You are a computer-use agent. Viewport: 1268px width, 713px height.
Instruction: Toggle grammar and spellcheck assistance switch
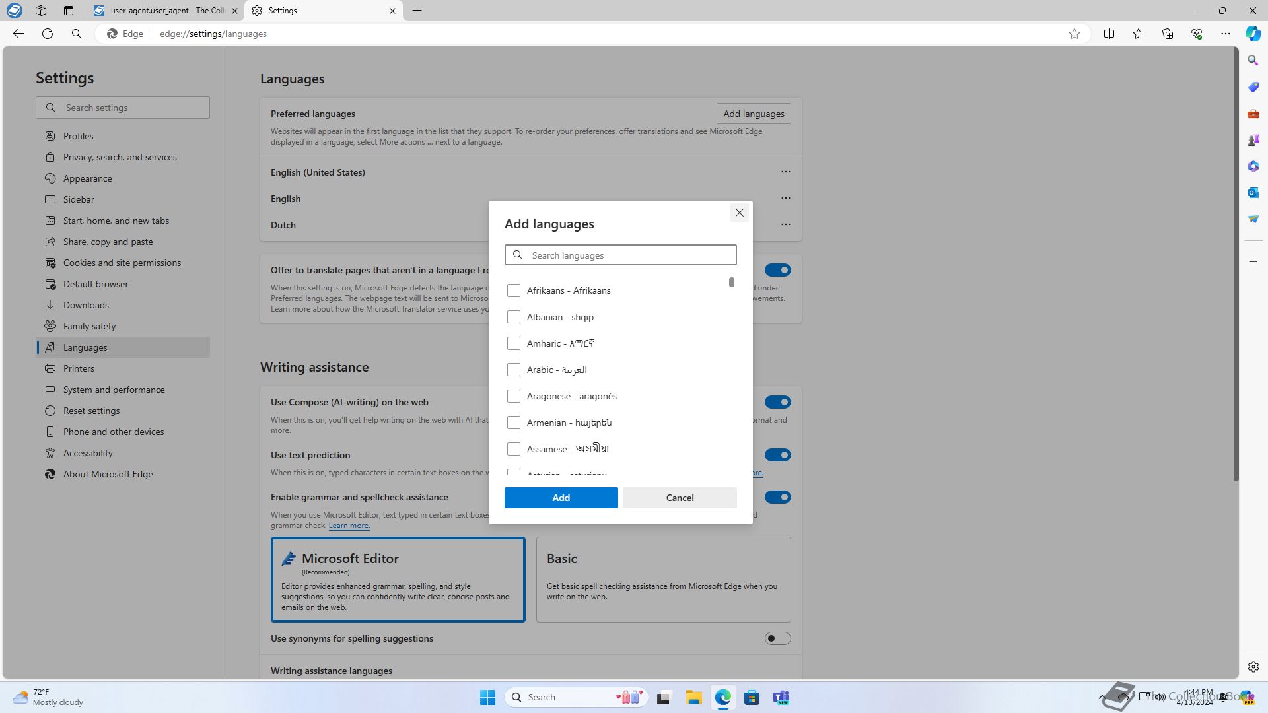coord(777,497)
